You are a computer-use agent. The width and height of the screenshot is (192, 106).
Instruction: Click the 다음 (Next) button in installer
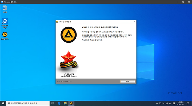127,81
